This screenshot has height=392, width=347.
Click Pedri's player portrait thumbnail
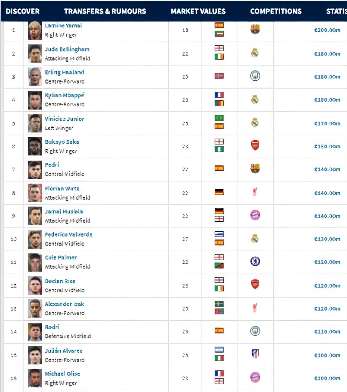(35, 170)
